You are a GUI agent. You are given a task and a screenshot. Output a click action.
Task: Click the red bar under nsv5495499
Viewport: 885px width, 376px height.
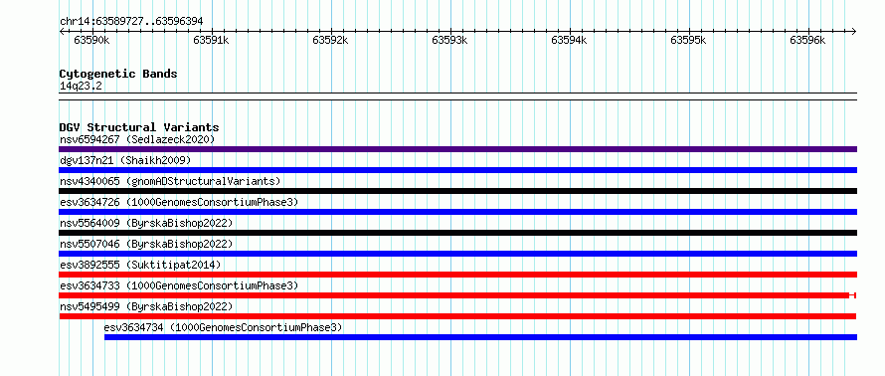coord(457,316)
